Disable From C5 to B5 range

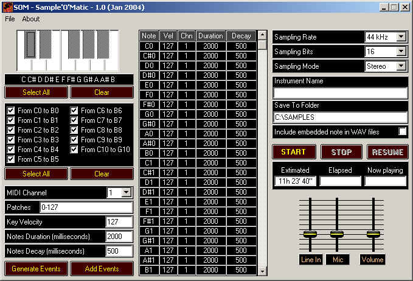[11, 159]
